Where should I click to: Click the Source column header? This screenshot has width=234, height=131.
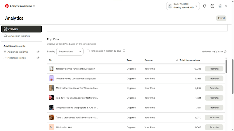tap(149, 60)
